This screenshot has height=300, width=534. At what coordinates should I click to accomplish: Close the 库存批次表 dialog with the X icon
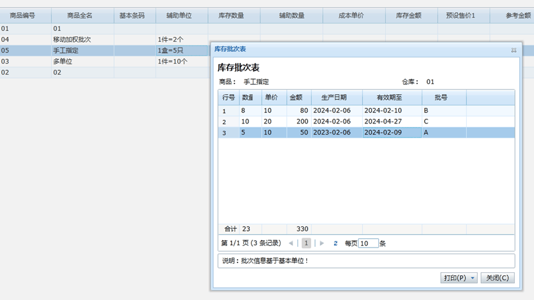pyautogui.click(x=514, y=50)
